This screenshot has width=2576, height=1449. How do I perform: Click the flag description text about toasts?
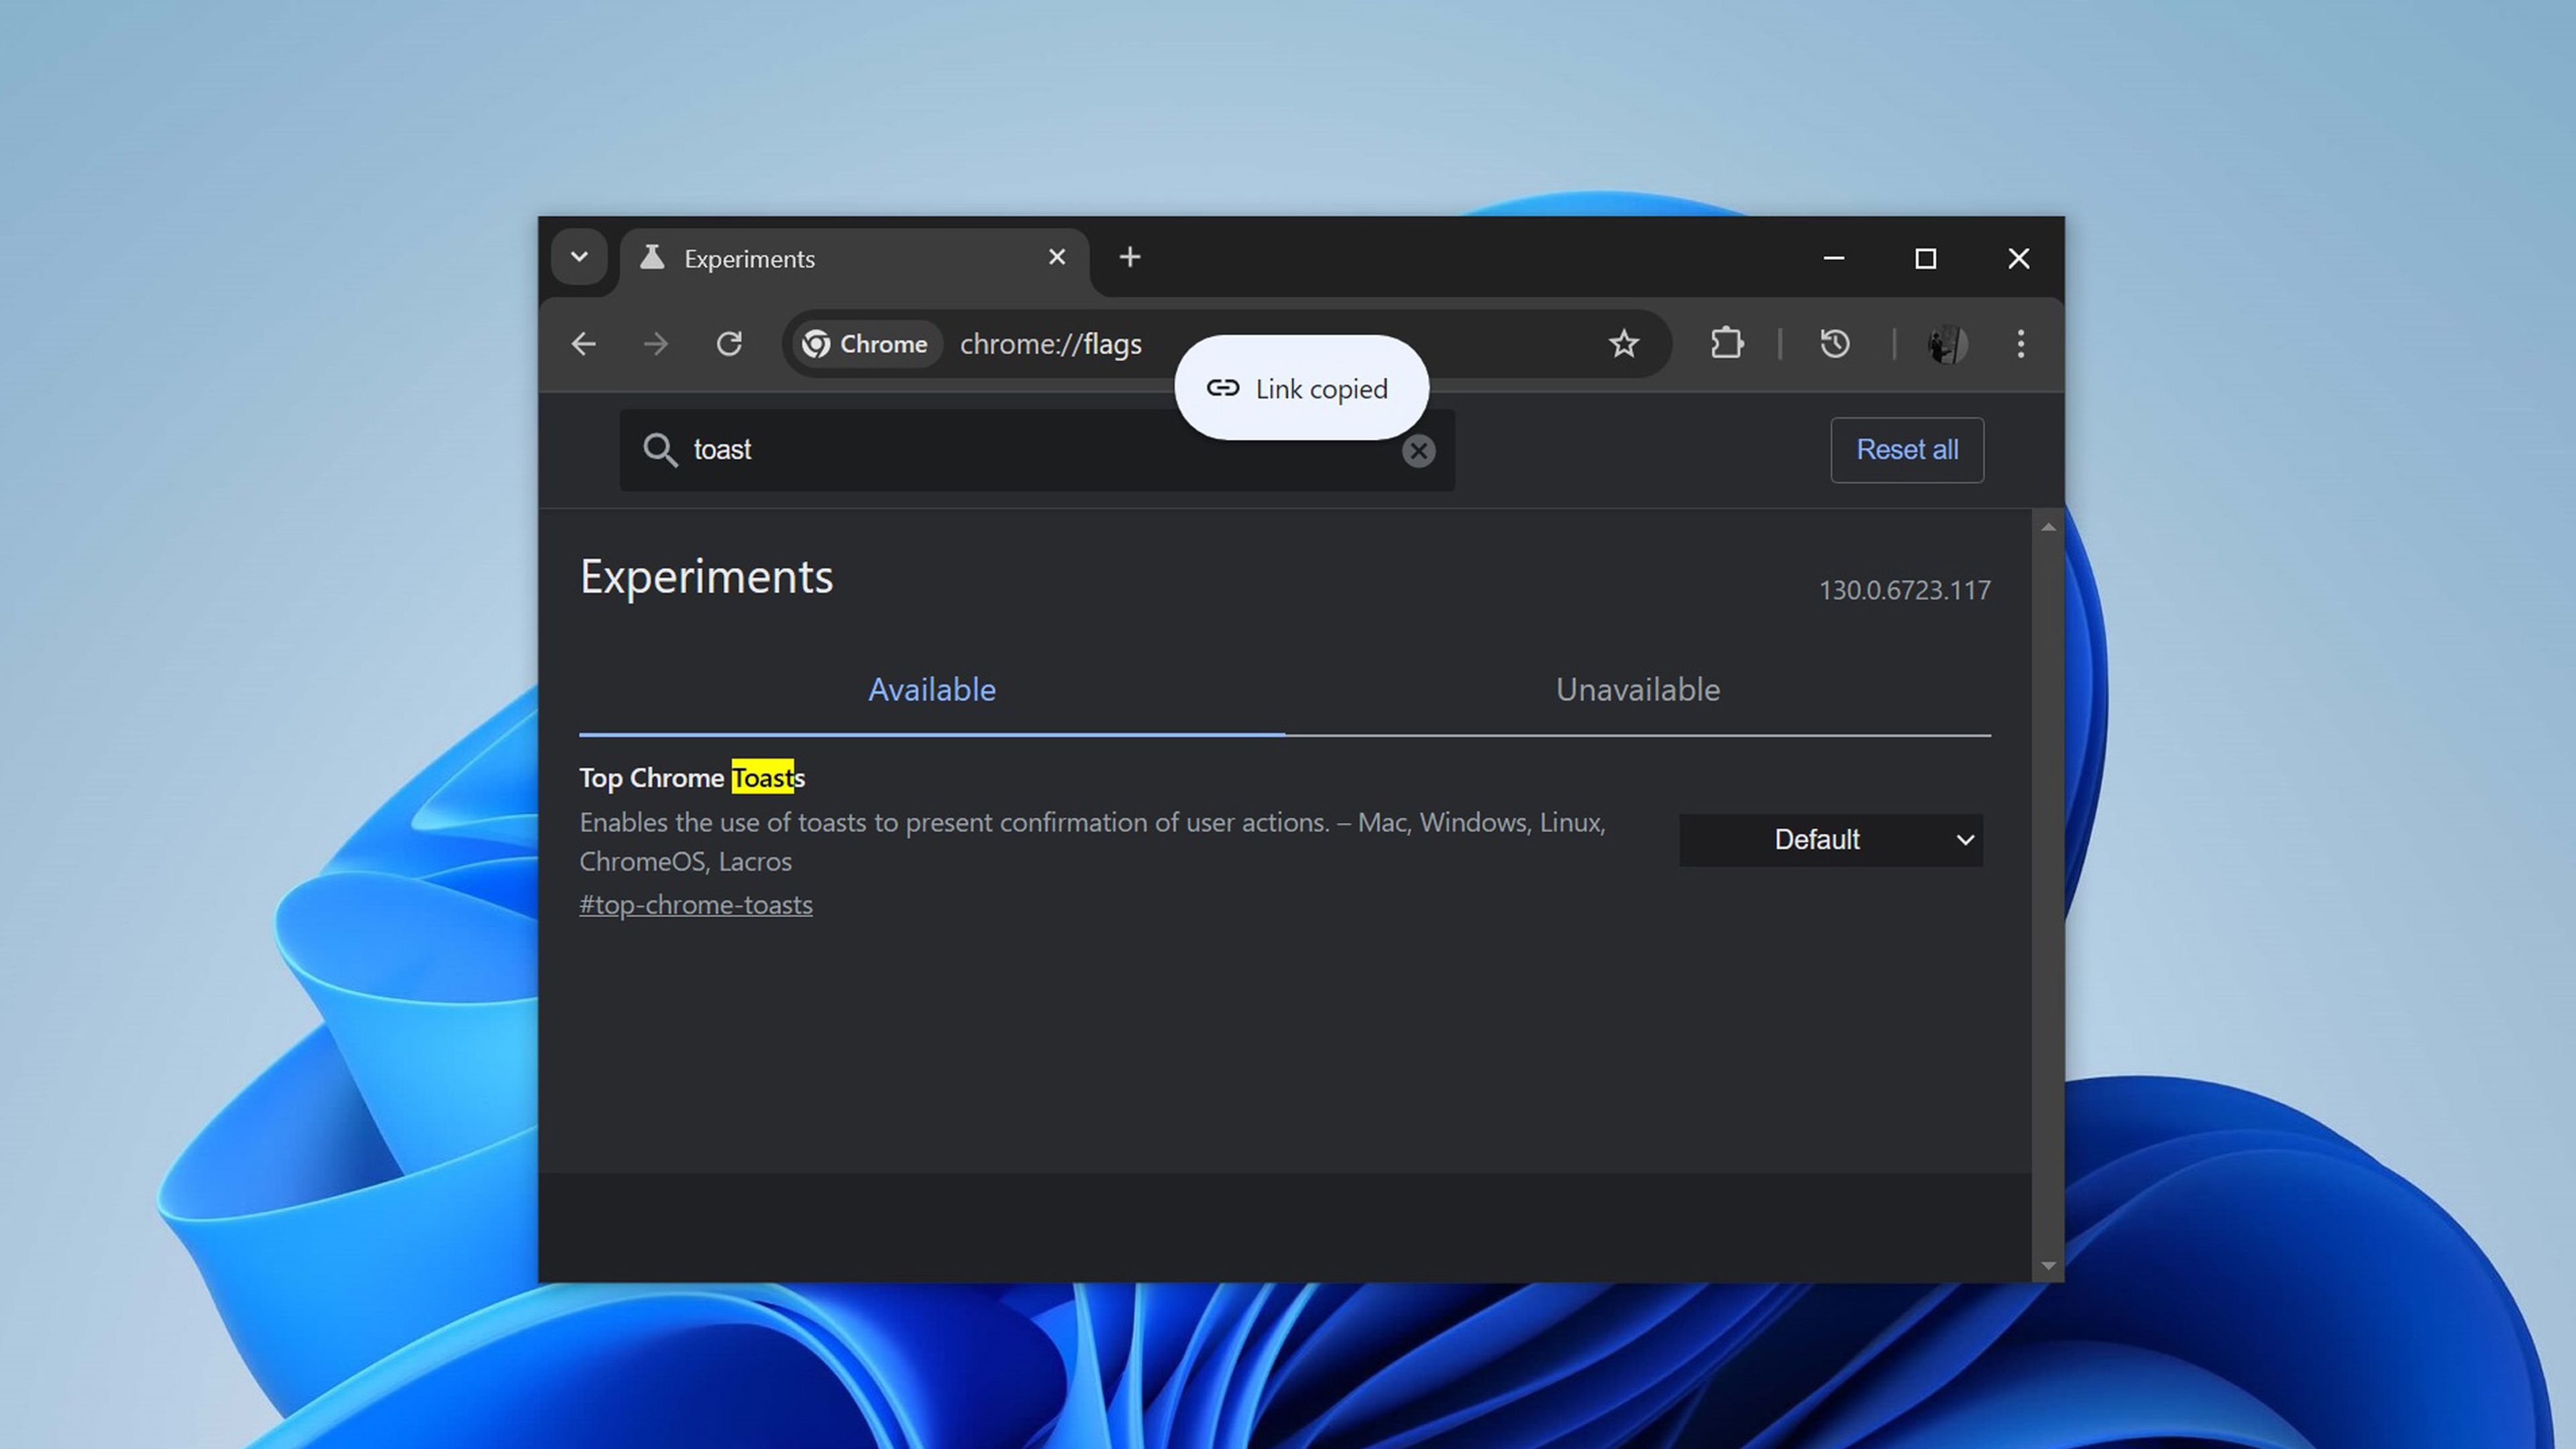pyautogui.click(x=1092, y=842)
